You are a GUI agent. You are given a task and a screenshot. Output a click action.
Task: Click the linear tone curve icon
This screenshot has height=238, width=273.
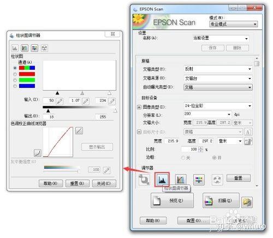tap(79, 130)
